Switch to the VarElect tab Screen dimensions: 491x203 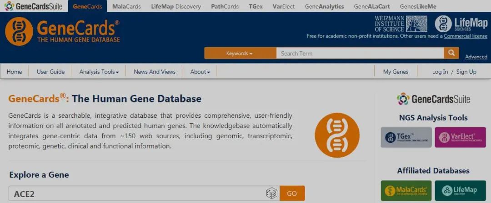click(x=284, y=6)
